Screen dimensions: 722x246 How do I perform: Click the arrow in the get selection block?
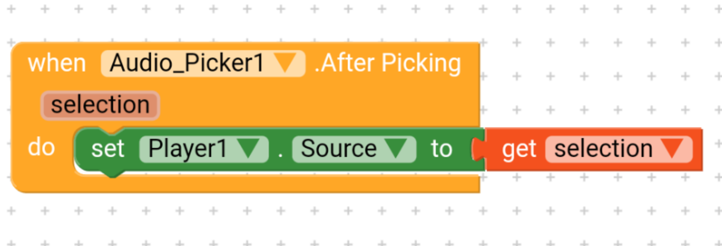[673, 148]
